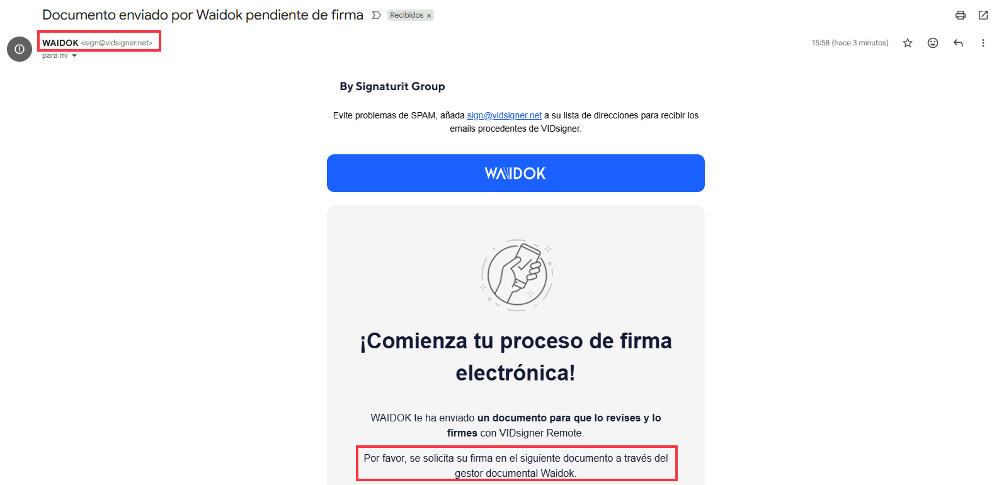
Task: Click the "¡Comienza tu proceso de firma electrónica!" heading
Action: click(x=516, y=357)
